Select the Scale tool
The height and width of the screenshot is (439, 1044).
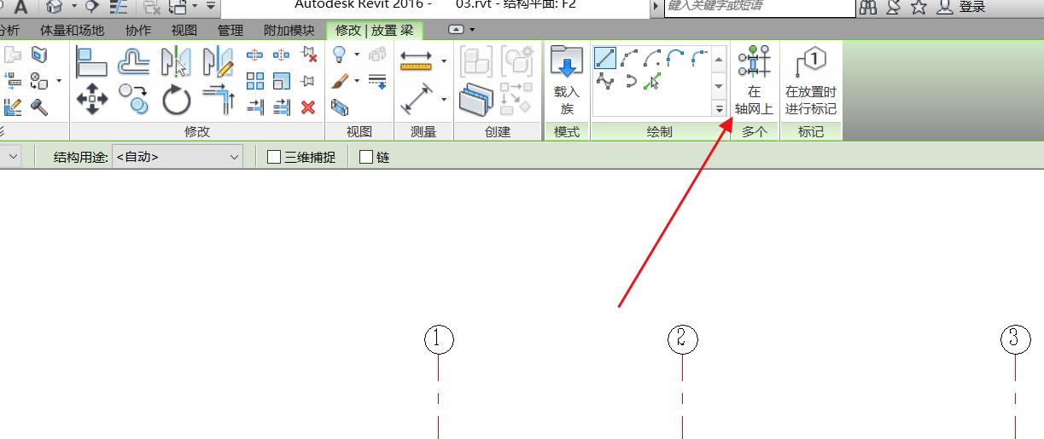coord(282,82)
